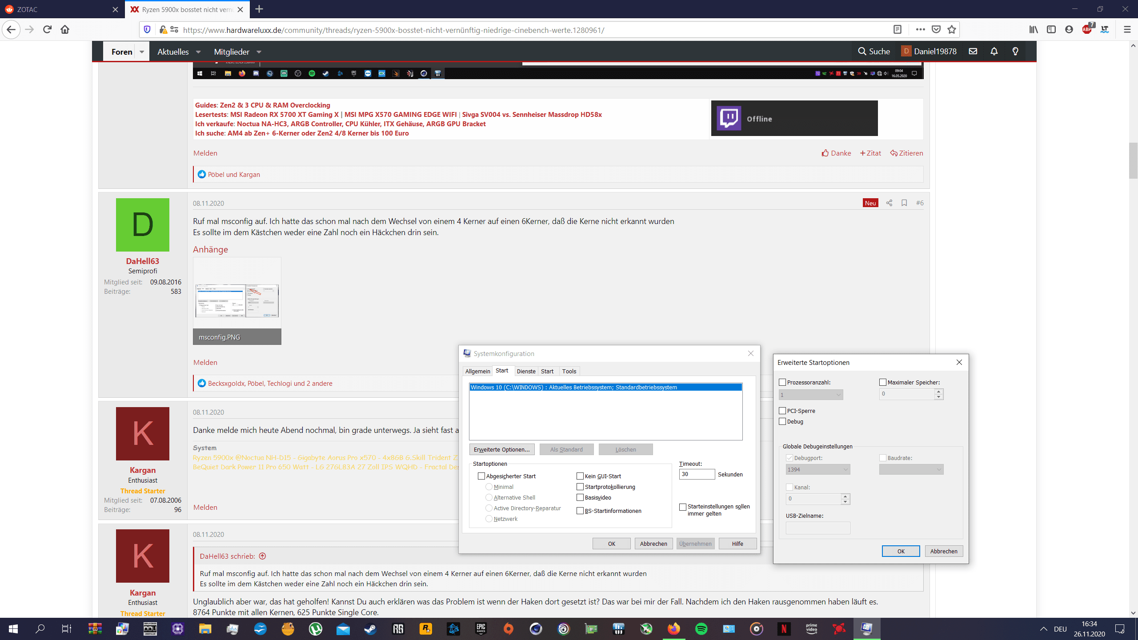This screenshot has height=640, width=1138.
Task: Enable the Prozessoranzahl checkbox
Action: point(782,382)
